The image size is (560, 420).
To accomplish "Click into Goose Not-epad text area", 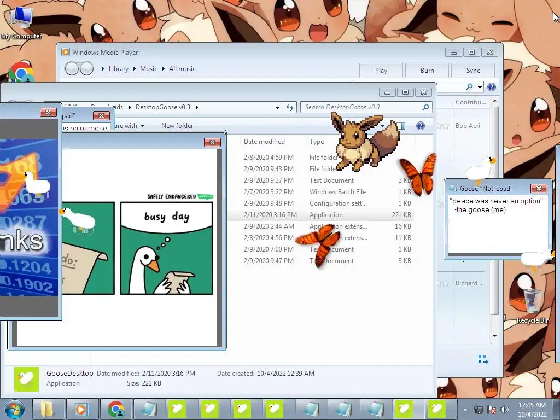I will tap(497, 224).
